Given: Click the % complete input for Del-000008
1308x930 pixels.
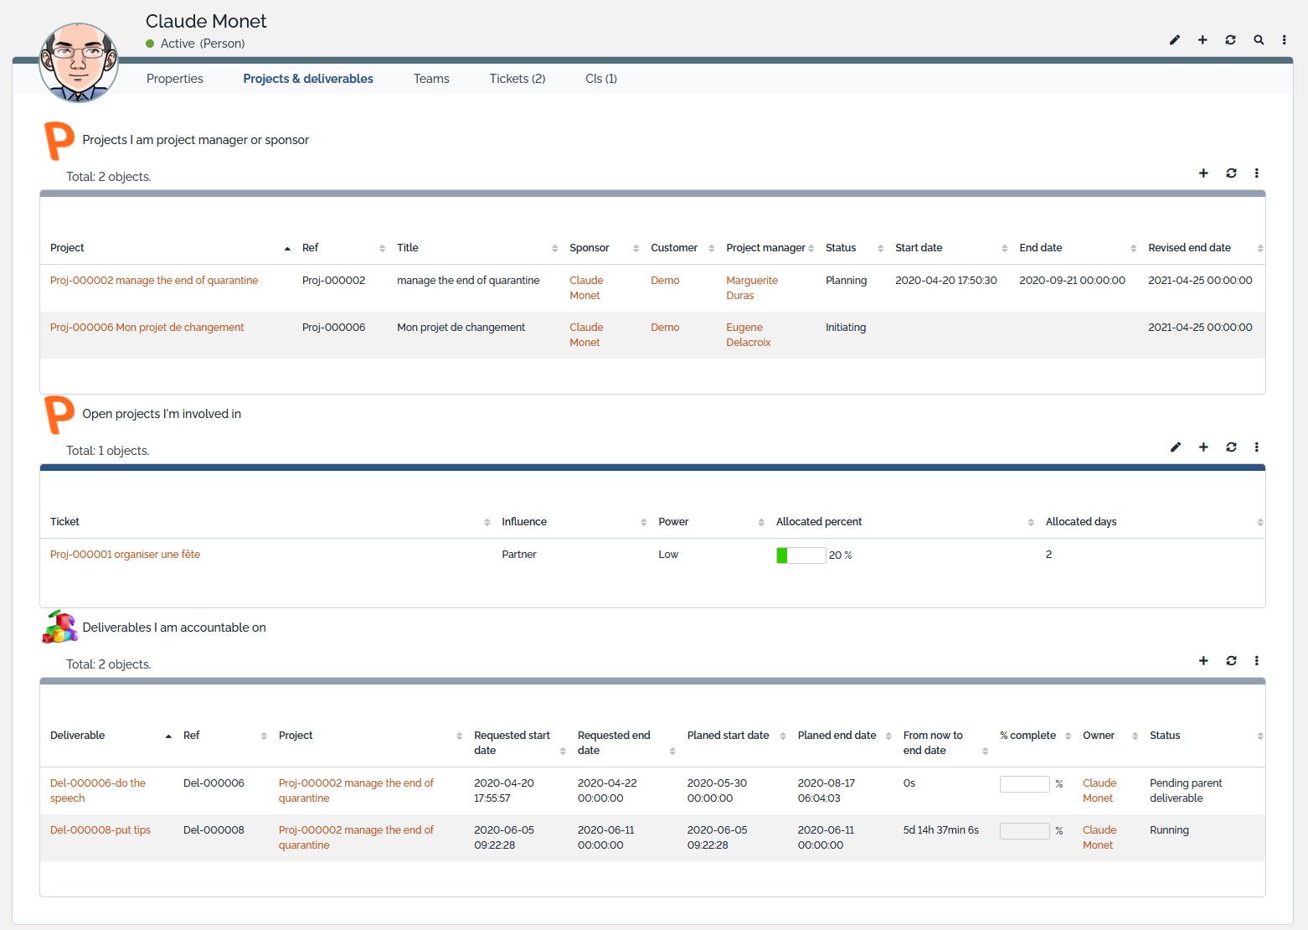Looking at the screenshot, I should tap(1023, 830).
